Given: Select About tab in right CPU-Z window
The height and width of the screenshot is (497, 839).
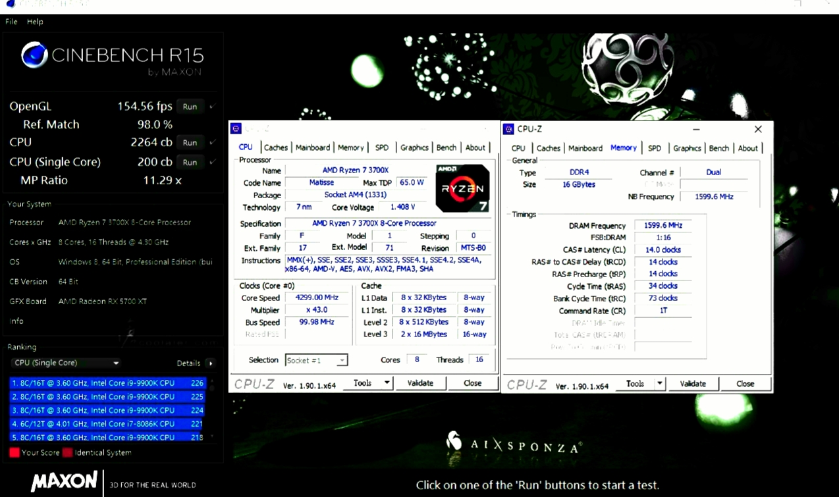Looking at the screenshot, I should coord(747,148).
